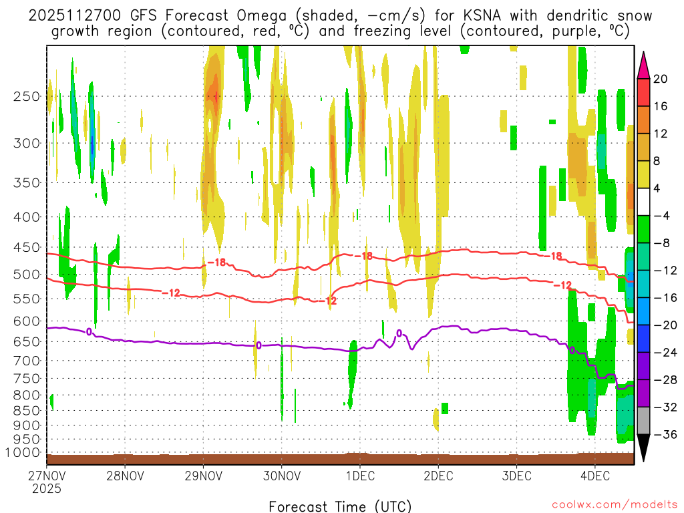The image size is (684, 513).
Task: Click the 450 pressure level label
Action: (x=27, y=247)
